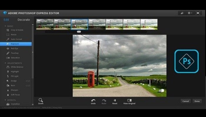Switch to the Edit tab
Image resolution: width=206 pixels, height=117 pixels.
(6, 20)
